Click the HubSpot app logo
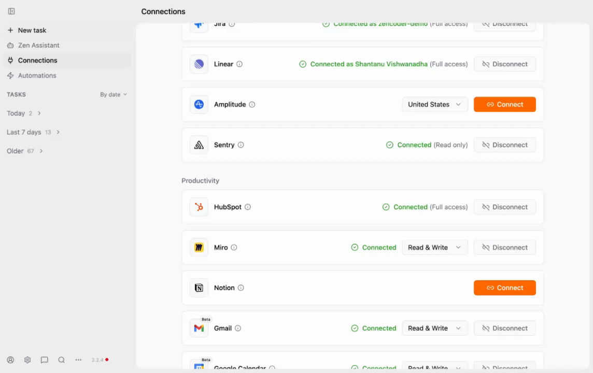593x373 pixels. [199, 207]
